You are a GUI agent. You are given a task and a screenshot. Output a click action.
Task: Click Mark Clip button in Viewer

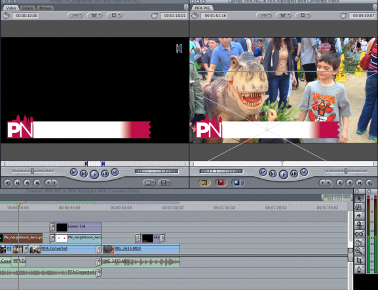click(17, 183)
